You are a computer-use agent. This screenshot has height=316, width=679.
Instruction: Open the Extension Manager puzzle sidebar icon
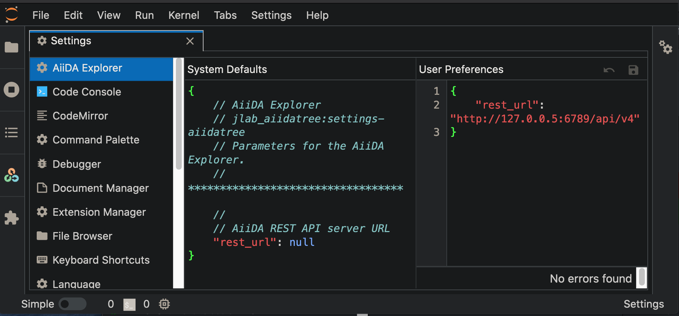point(11,218)
